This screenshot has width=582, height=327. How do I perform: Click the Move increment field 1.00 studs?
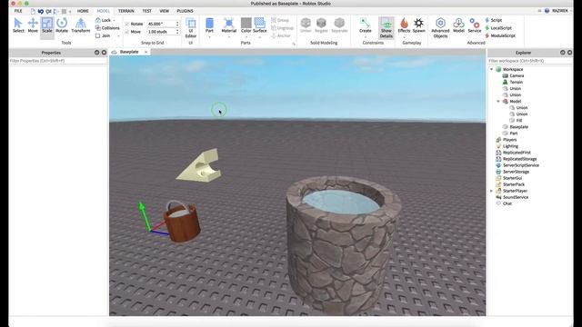[161, 32]
